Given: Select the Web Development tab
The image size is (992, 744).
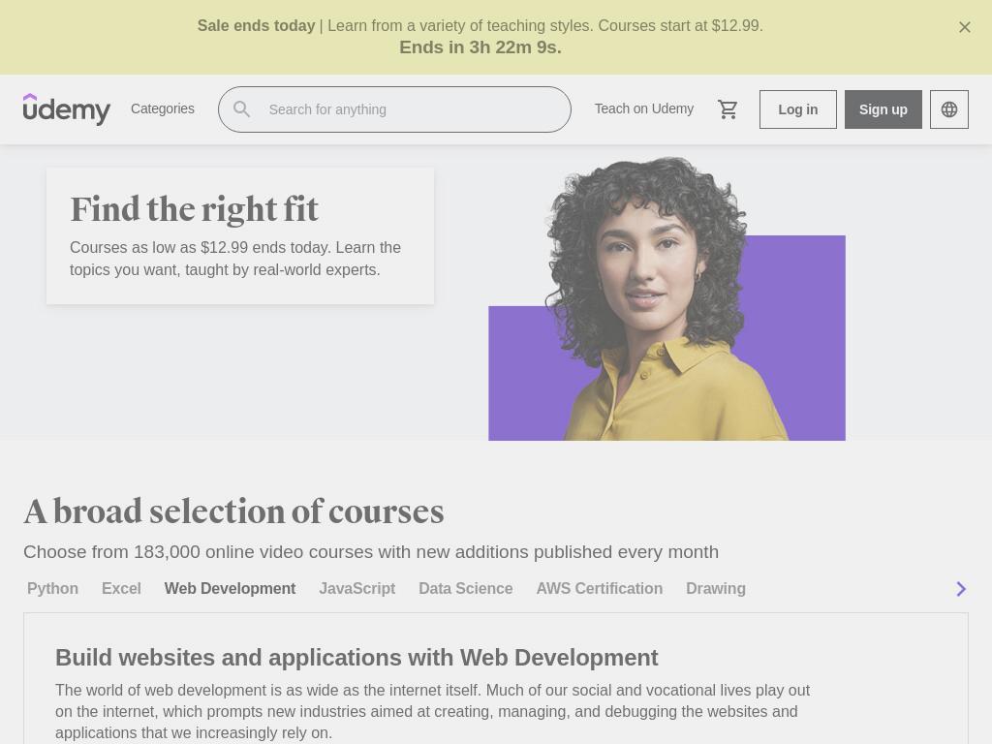Looking at the screenshot, I should (x=230, y=588).
